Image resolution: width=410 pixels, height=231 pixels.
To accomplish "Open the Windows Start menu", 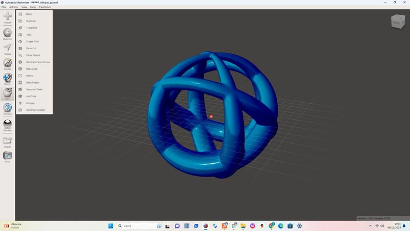I will click(x=111, y=226).
